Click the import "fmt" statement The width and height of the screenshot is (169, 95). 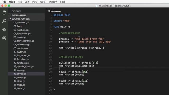point(62,21)
